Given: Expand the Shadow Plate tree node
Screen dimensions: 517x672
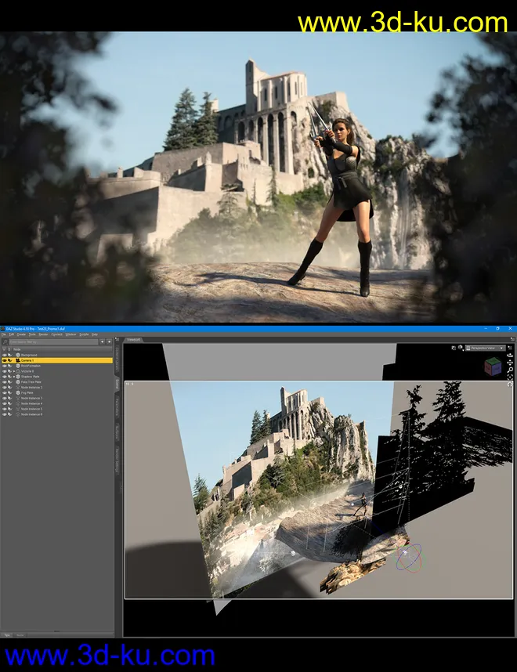Looking at the screenshot, I should [14, 377].
